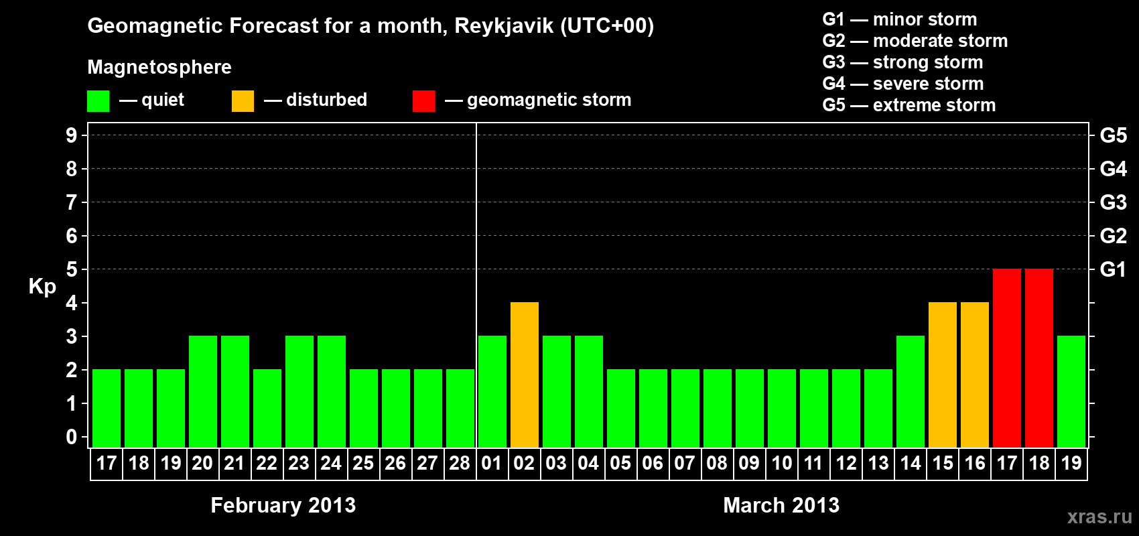Click the red geomagnetic storm legend swatch
This screenshot has height=536, width=1139.
pyautogui.click(x=423, y=101)
